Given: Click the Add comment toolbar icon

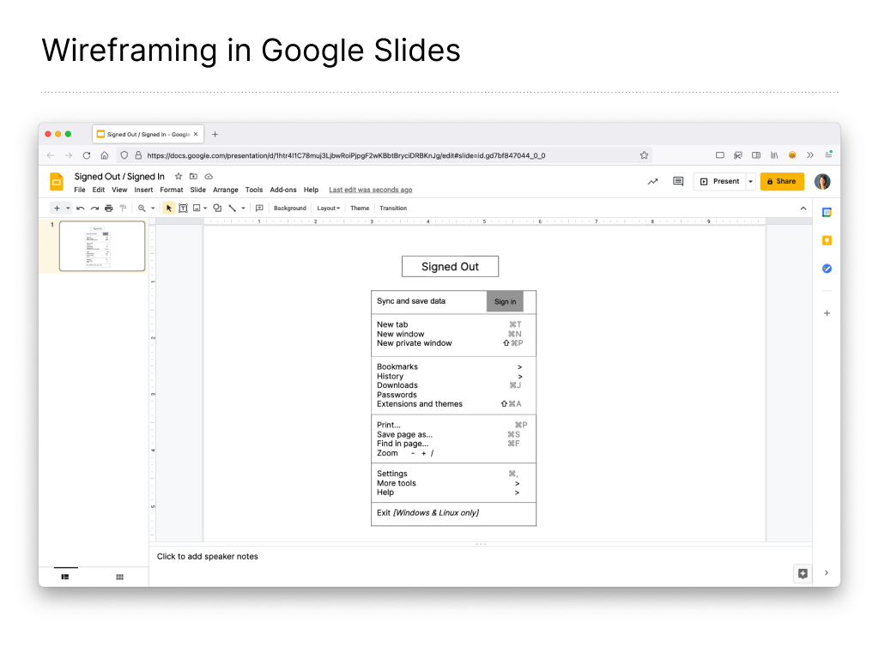Looking at the screenshot, I should [259, 209].
